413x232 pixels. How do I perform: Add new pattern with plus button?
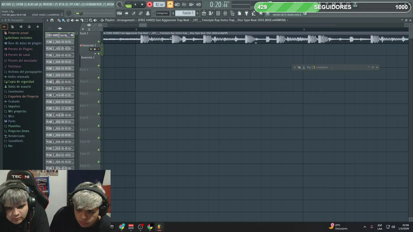(197, 13)
